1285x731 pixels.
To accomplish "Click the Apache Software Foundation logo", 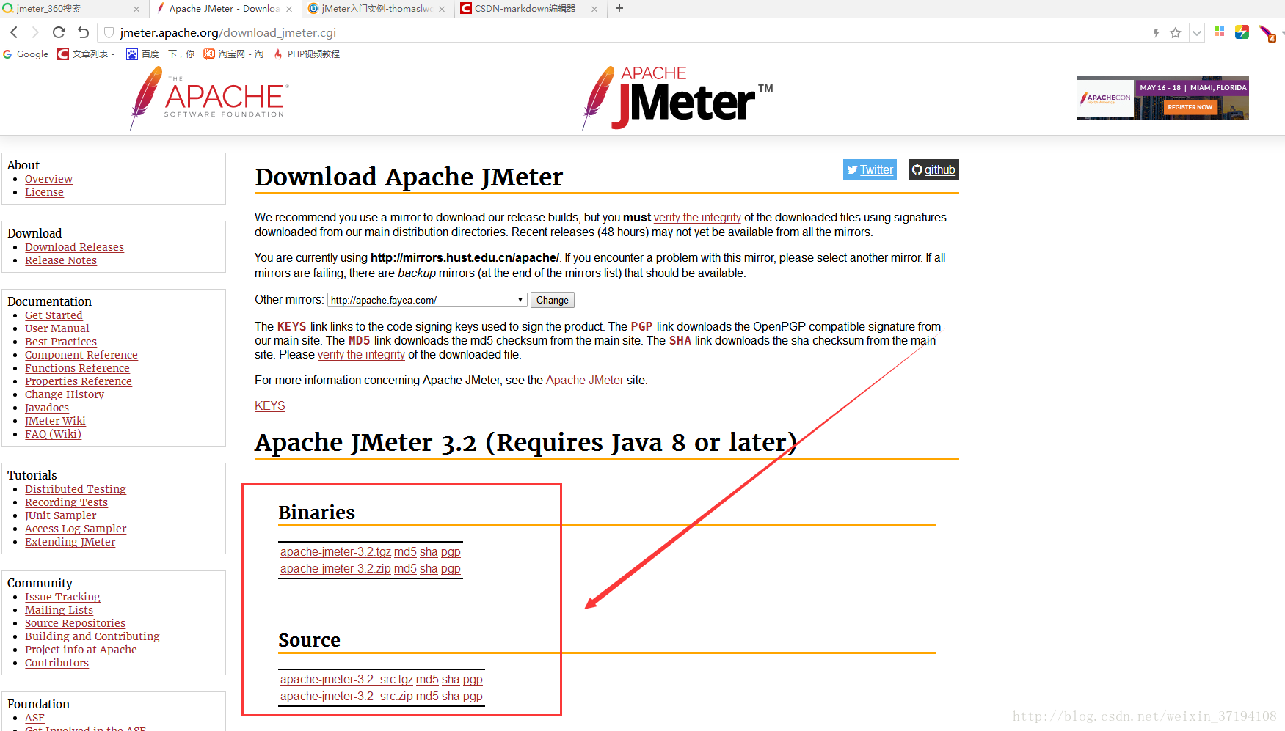I will (208, 98).
